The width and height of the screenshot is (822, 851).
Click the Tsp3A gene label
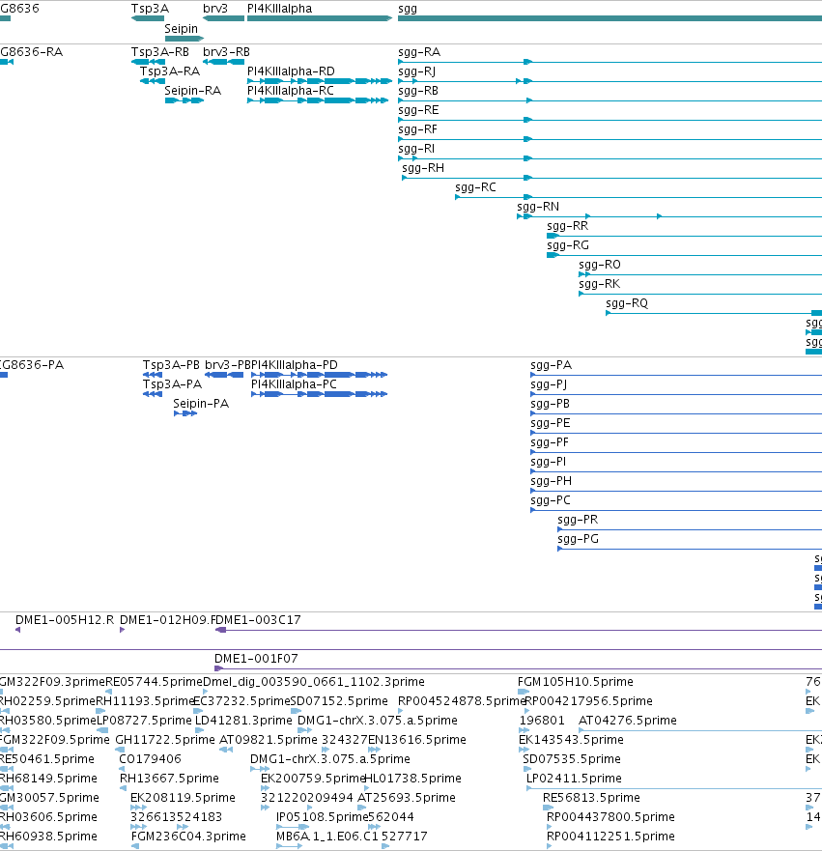click(x=151, y=9)
